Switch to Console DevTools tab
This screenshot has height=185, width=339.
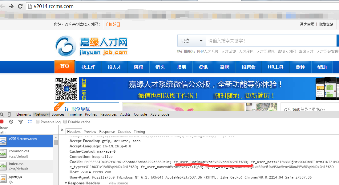[x=140, y=114]
